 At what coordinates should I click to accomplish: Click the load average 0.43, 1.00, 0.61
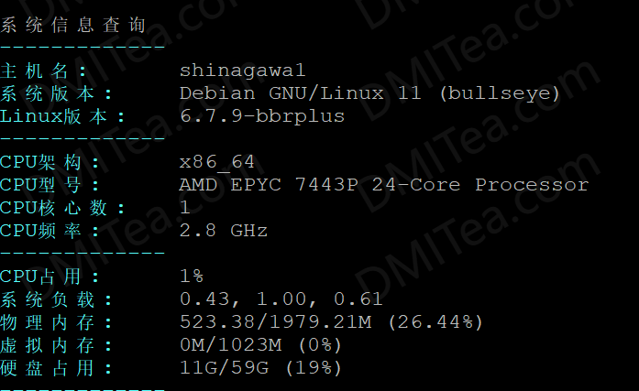point(281,299)
